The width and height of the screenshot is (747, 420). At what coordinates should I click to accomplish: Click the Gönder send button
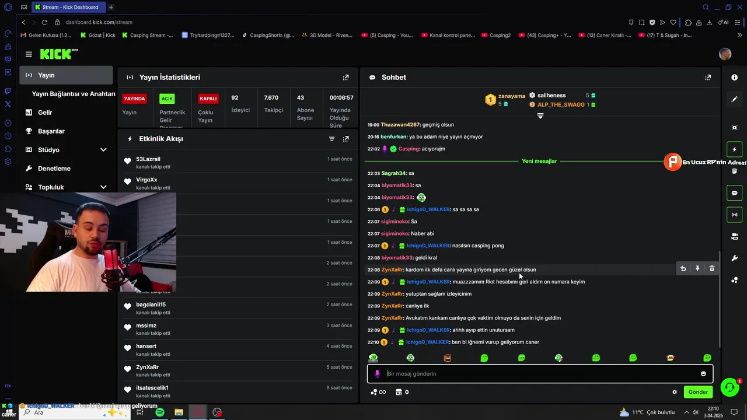698,392
